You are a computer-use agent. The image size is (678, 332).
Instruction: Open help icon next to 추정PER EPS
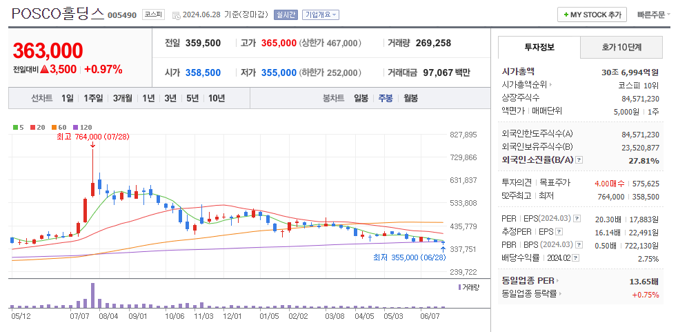click(559, 232)
